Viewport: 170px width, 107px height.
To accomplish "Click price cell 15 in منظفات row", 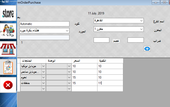I will pyautogui.click(x=84, y=83).
